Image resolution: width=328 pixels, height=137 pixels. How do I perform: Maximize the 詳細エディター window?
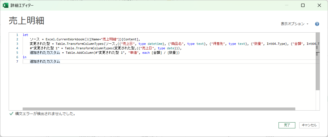[303, 5]
